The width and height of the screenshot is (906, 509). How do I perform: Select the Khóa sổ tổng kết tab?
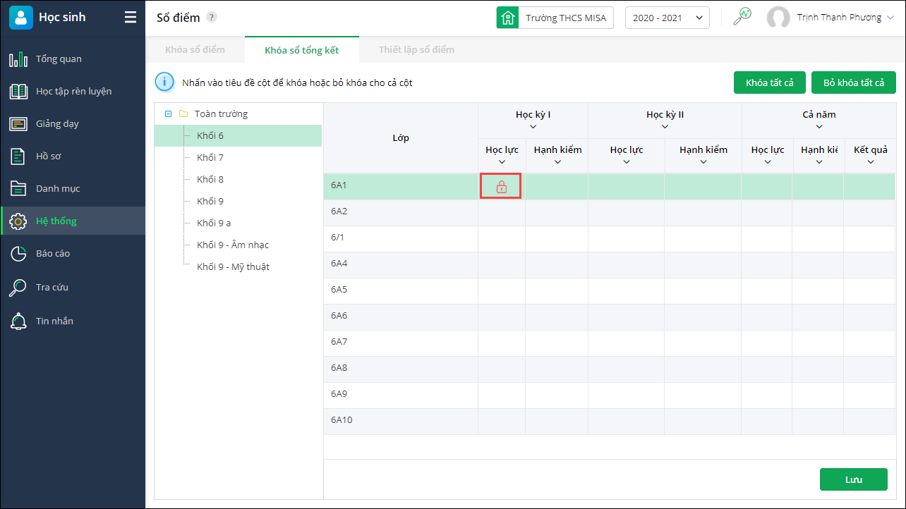click(302, 49)
